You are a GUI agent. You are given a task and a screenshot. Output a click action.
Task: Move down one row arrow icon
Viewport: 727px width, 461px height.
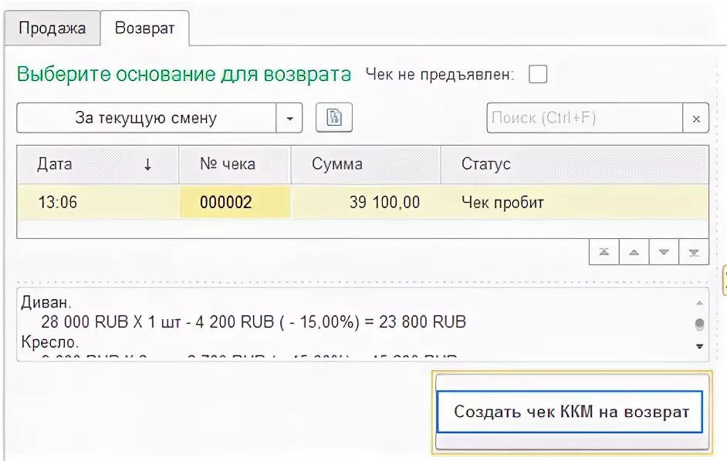(664, 252)
